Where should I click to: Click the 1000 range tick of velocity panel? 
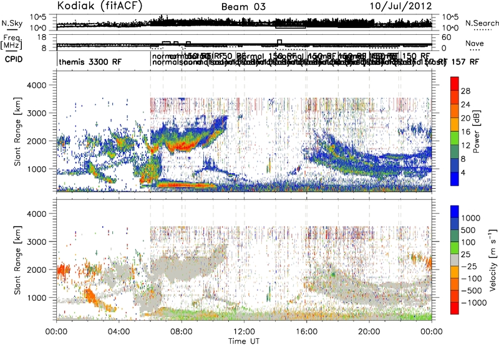[37, 297]
